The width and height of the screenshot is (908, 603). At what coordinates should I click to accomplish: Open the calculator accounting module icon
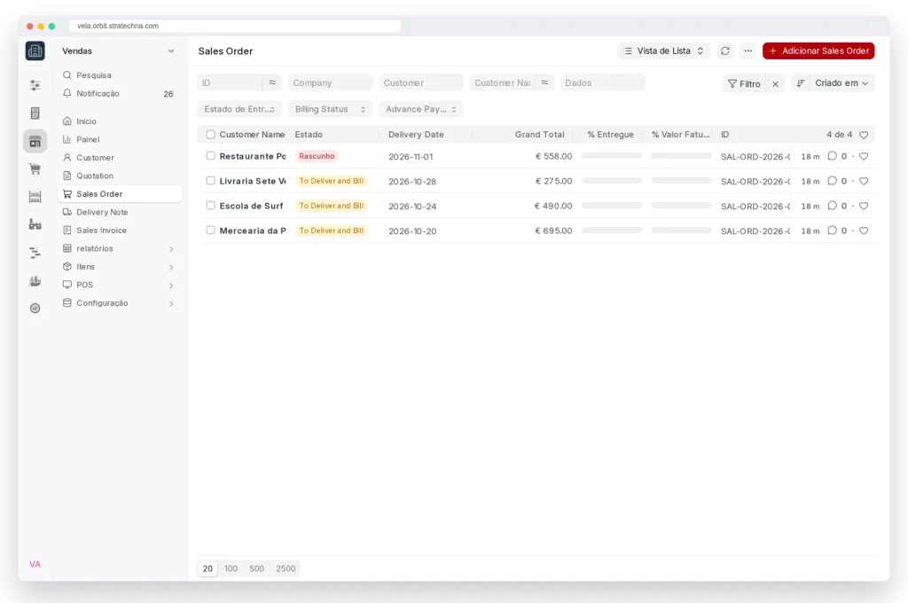tap(35, 113)
